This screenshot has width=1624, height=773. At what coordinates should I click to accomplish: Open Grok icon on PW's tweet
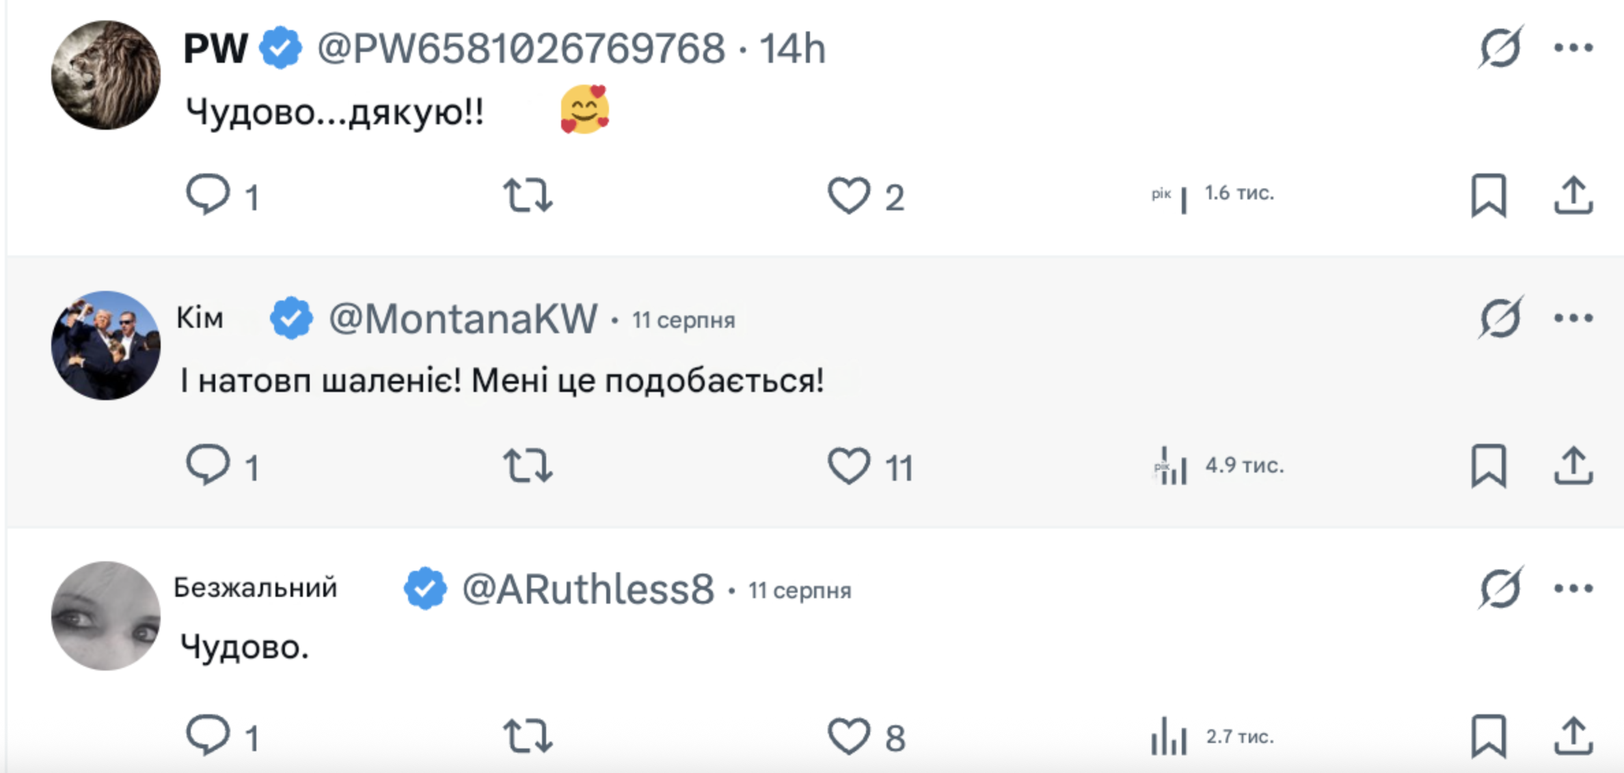coord(1500,48)
